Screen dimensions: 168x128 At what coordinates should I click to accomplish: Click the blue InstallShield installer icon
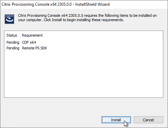[x=9, y=19]
